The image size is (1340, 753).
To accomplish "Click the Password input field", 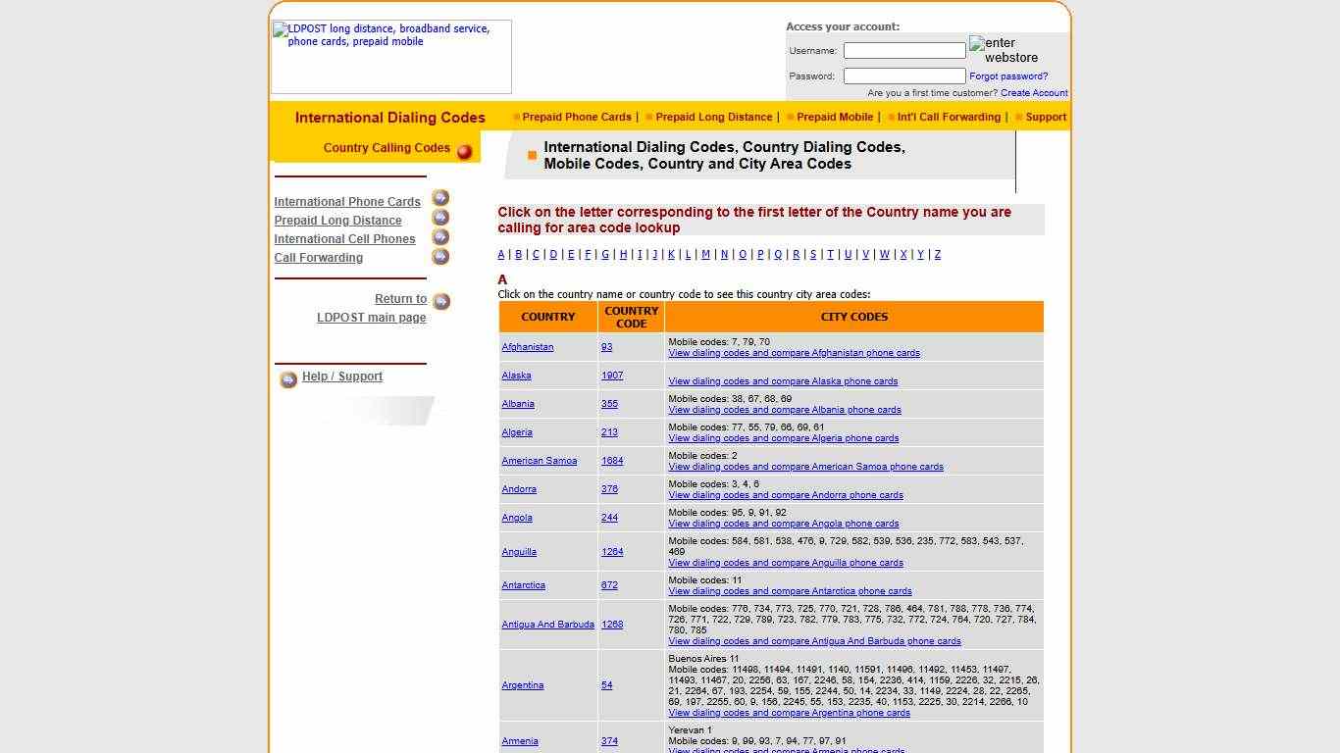I will [903, 75].
